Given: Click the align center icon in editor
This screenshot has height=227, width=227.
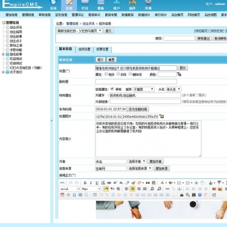Looking at the screenshot, I should (132, 189).
